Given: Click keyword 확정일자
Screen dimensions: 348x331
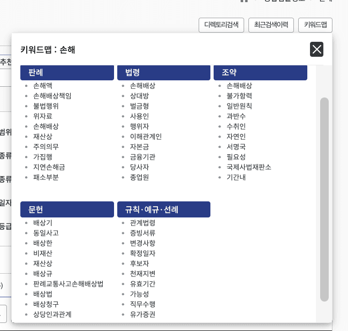Looking at the screenshot, I should pyautogui.click(x=143, y=253).
